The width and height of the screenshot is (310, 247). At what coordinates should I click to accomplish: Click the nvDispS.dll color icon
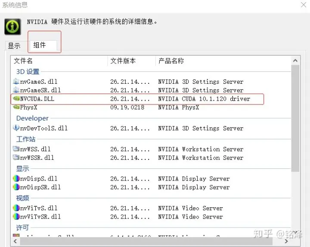16,178
